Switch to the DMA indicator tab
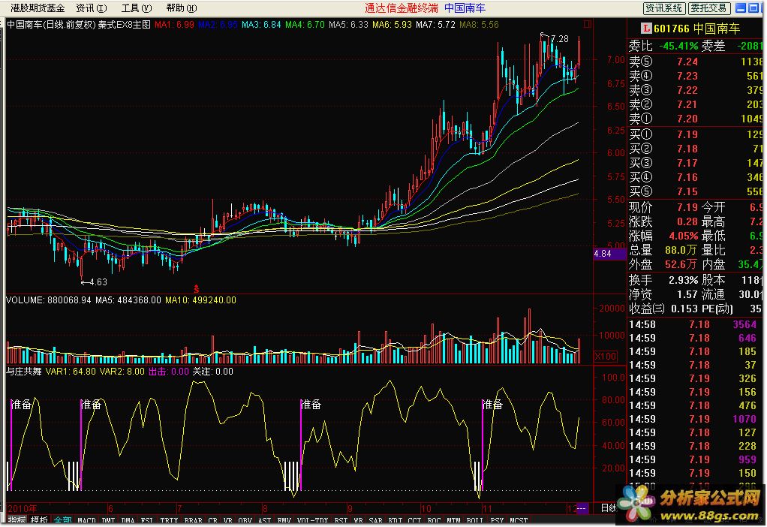 coord(128,521)
